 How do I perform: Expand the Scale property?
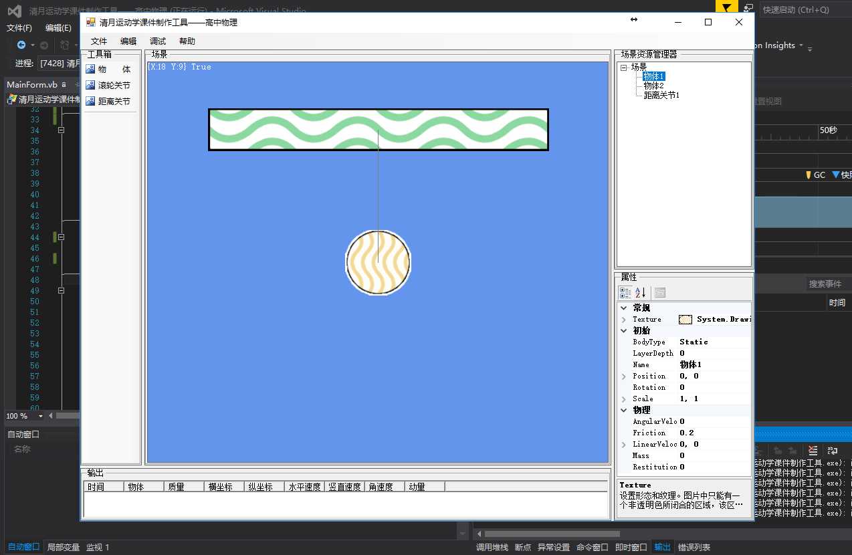pyautogui.click(x=624, y=399)
